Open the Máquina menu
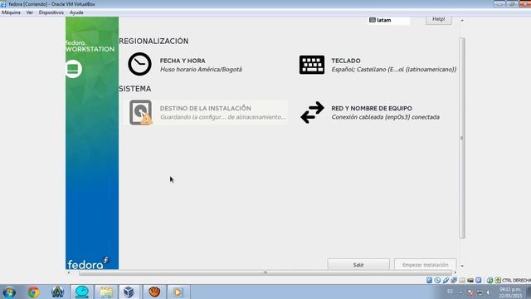This screenshot has height=299, width=531. [11, 12]
